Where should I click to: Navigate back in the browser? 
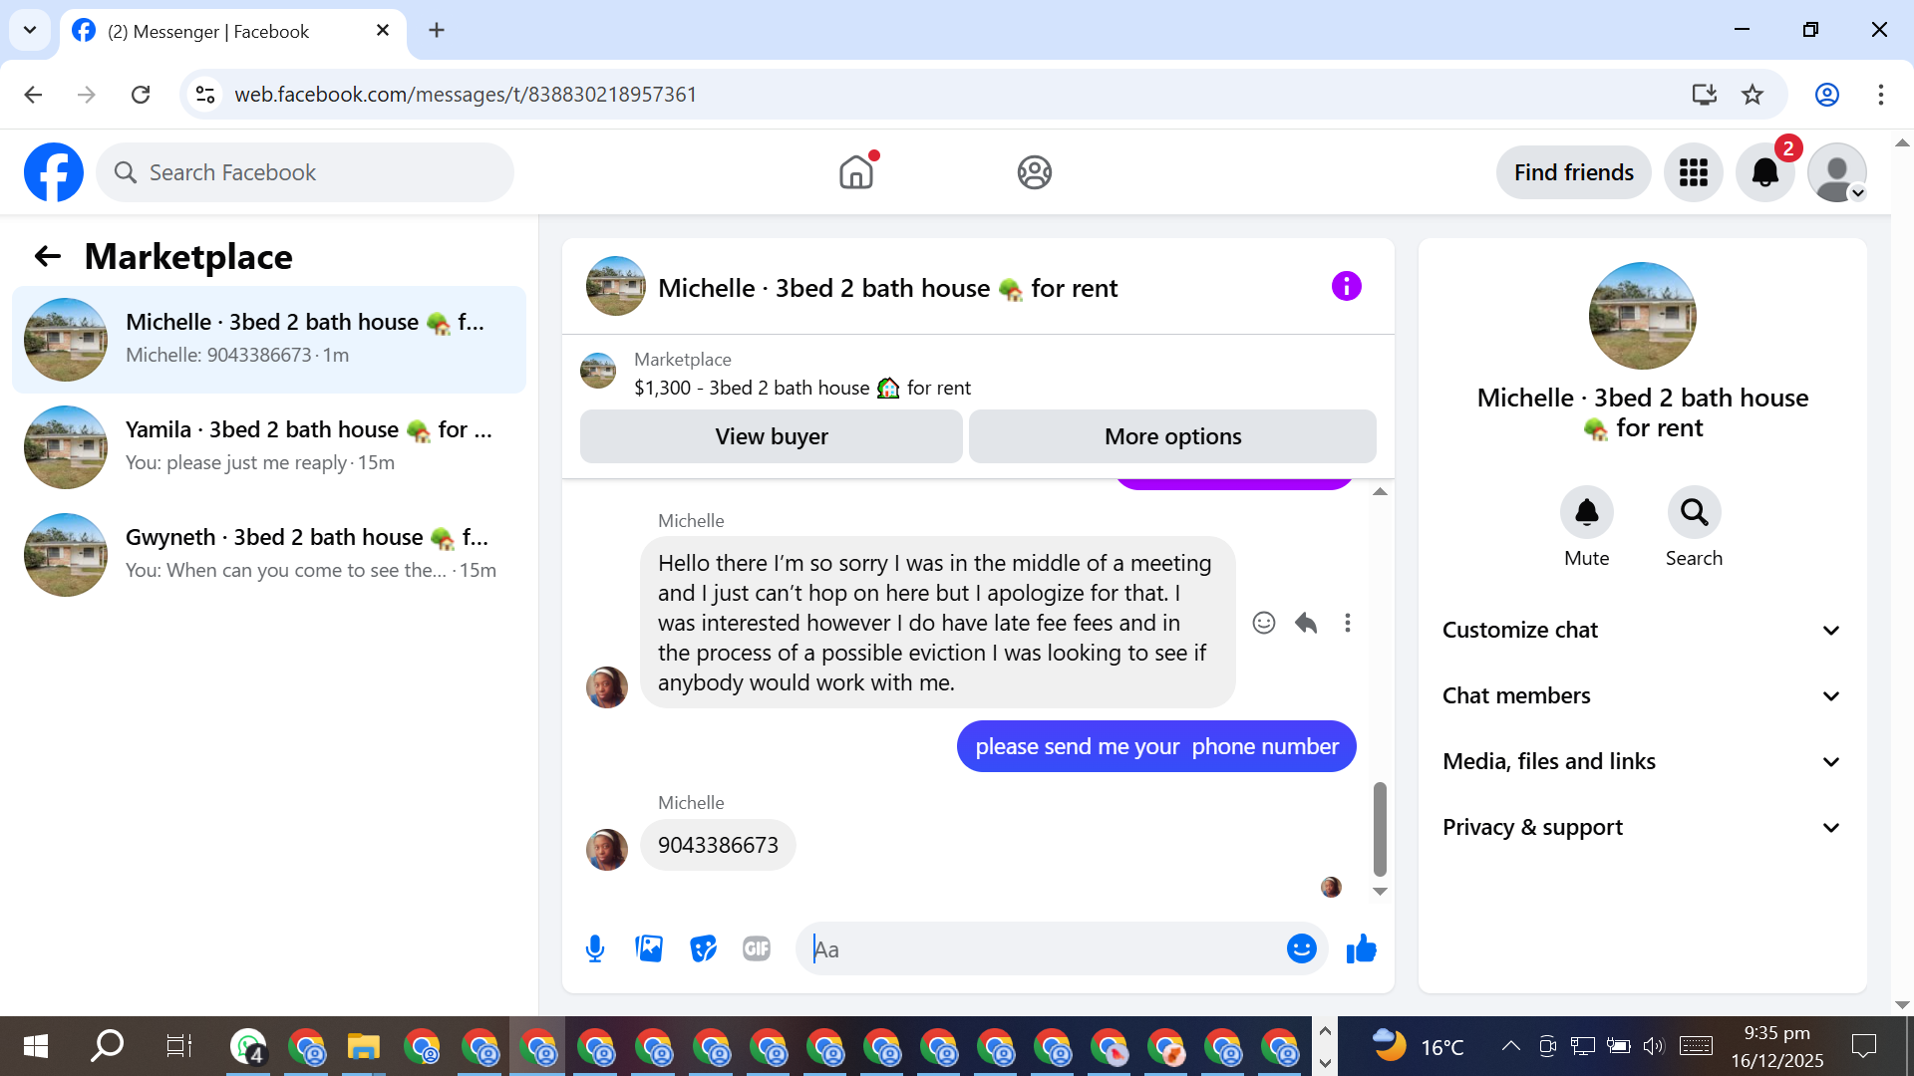pyautogui.click(x=33, y=95)
